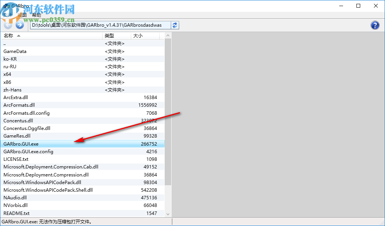Select Microsoft.Deployment.Compression.Cab.dll file

coord(82,167)
